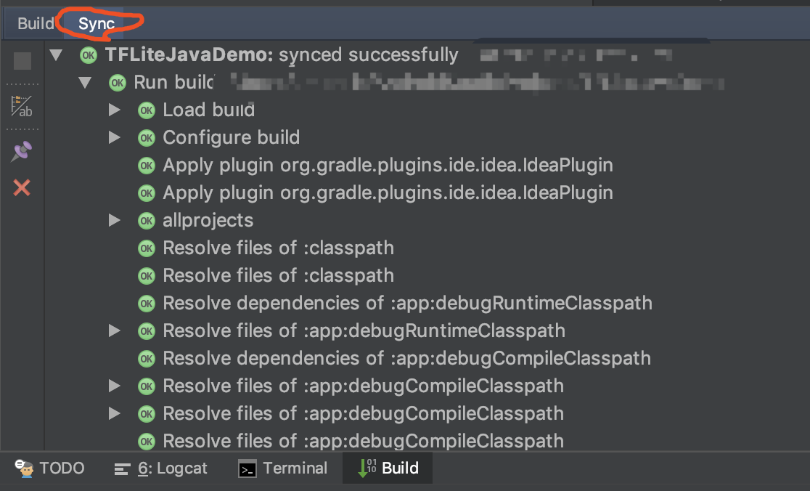Switch to the Build tab
This screenshot has width=810, height=491.
[x=36, y=23]
